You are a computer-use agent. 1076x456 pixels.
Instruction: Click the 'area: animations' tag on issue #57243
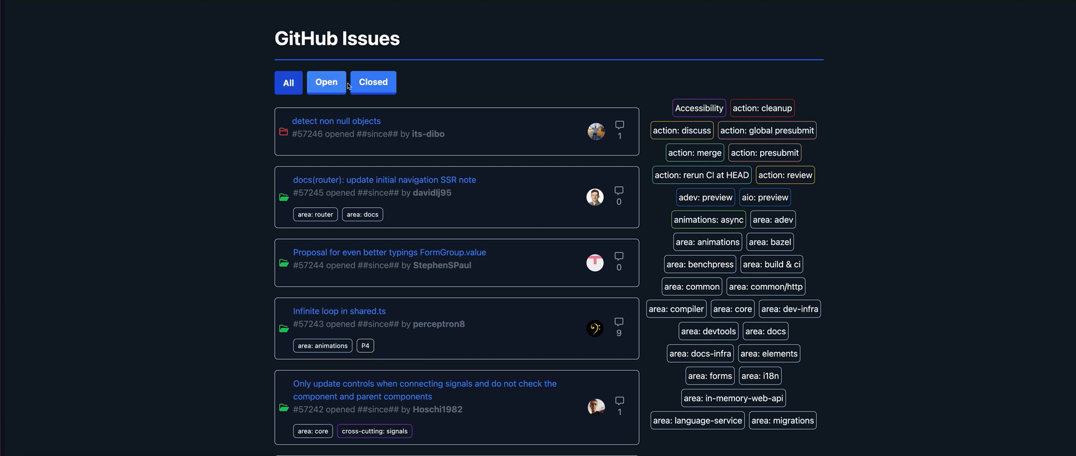click(x=323, y=346)
